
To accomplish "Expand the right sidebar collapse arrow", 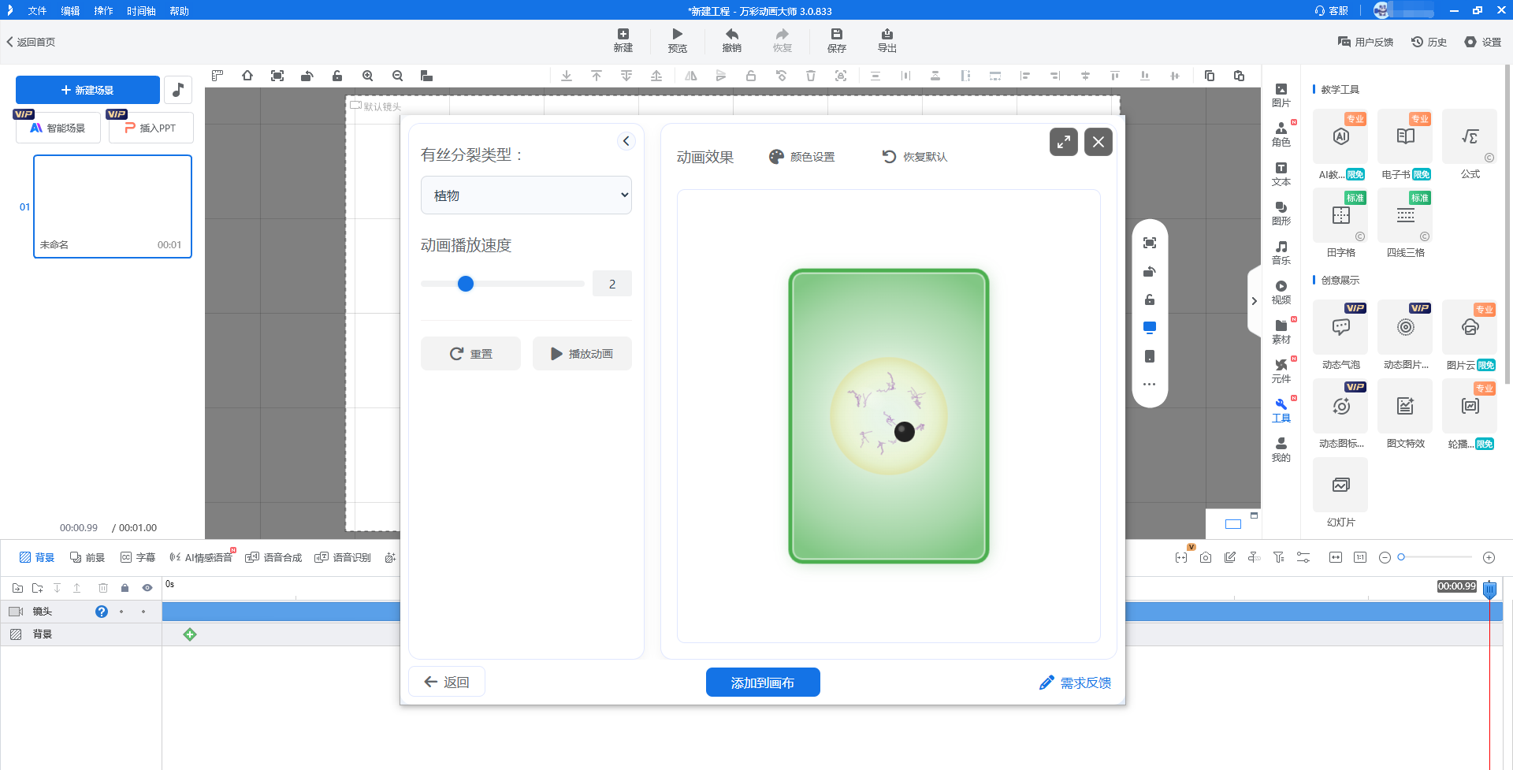I will [x=1254, y=301].
